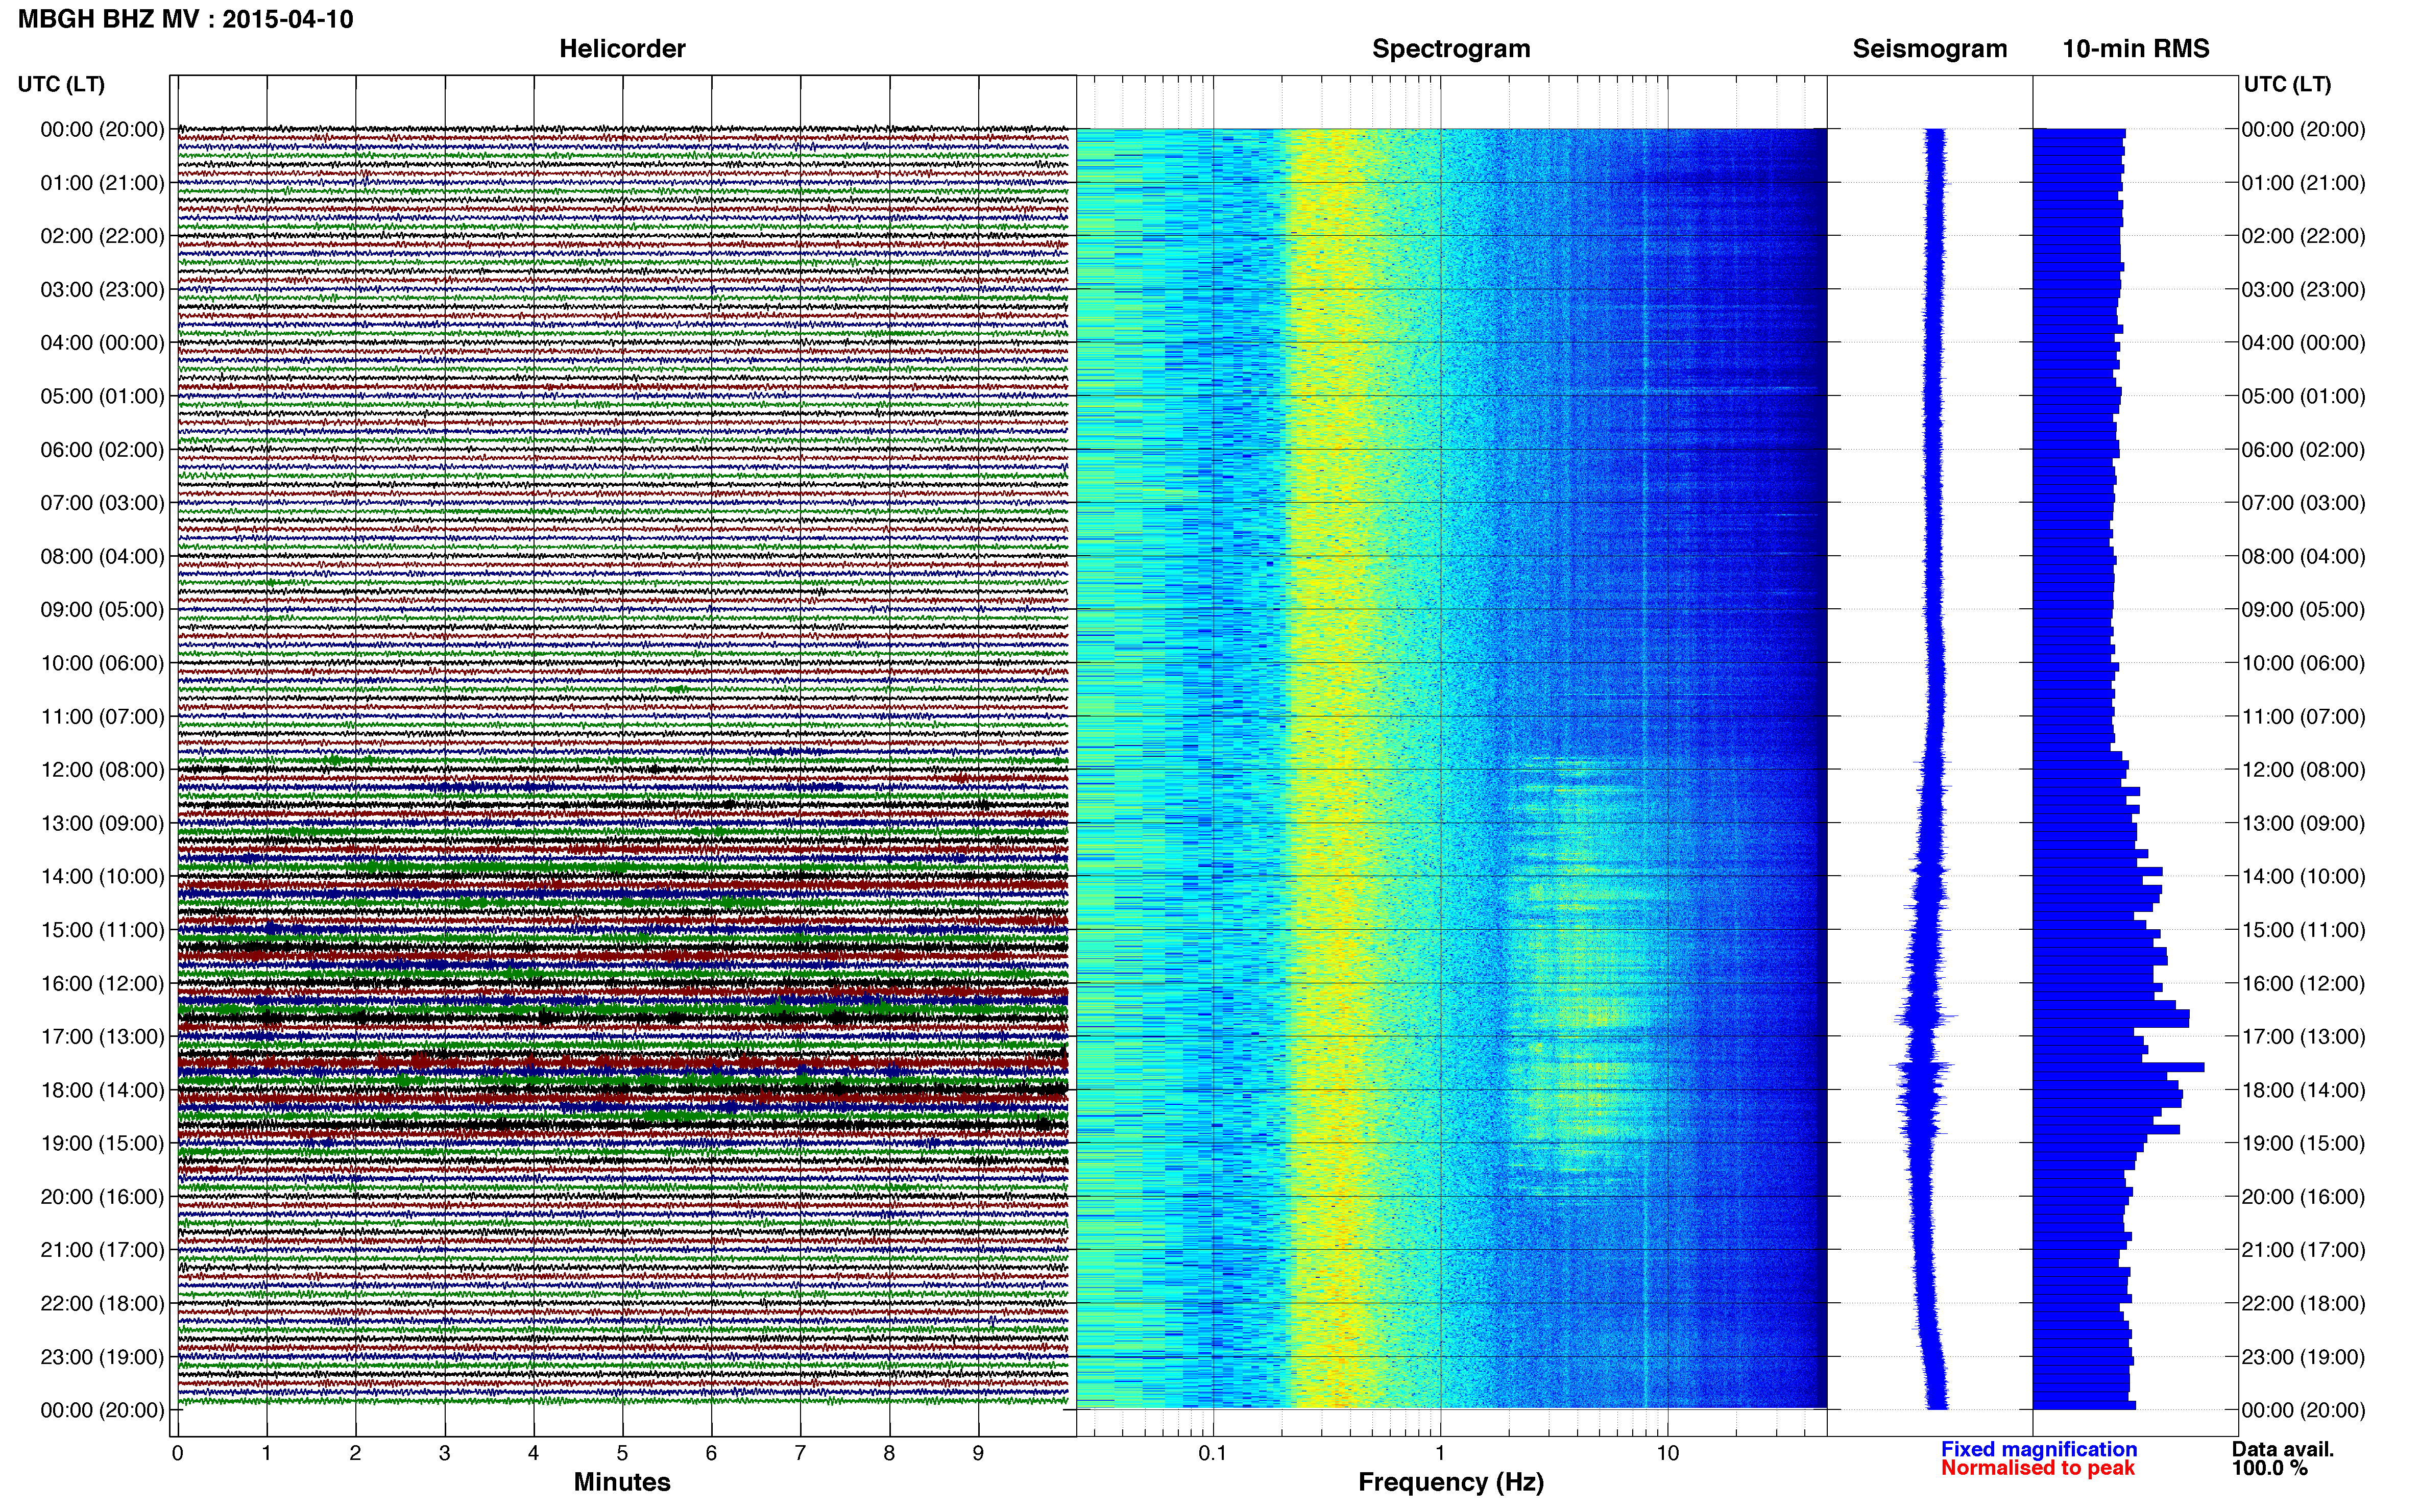
Task: Select the 'Spectrogram' panel heading
Action: (x=1450, y=49)
